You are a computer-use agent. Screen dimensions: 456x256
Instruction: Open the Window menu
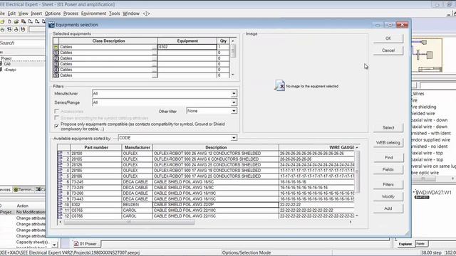pyautogui.click(x=131, y=14)
